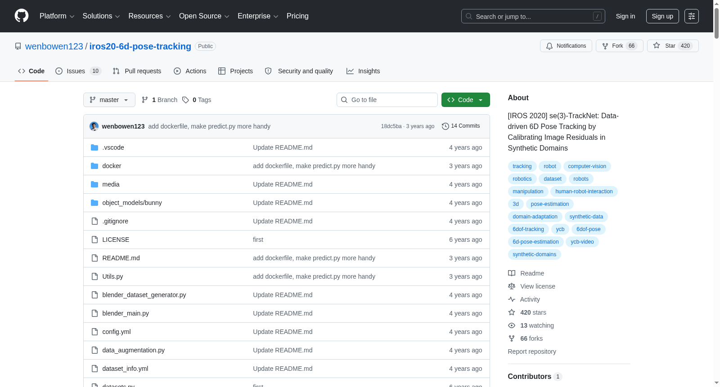Viewport: 720px width, 387px height.
Task: Open the Pricing page
Action: (297, 16)
